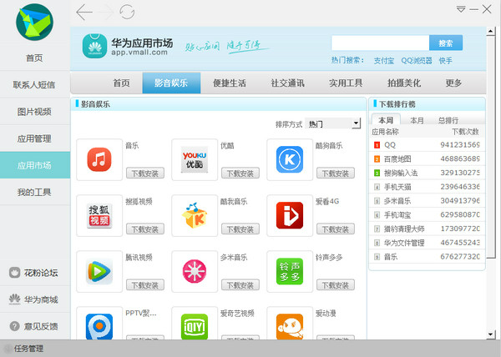This screenshot has width=501, height=357.
Task: Select the 首页 tab in market navigation
Action: (121, 83)
